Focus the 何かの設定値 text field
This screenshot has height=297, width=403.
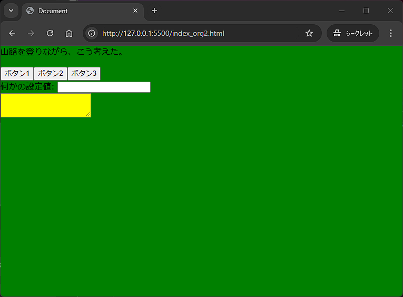(x=104, y=87)
